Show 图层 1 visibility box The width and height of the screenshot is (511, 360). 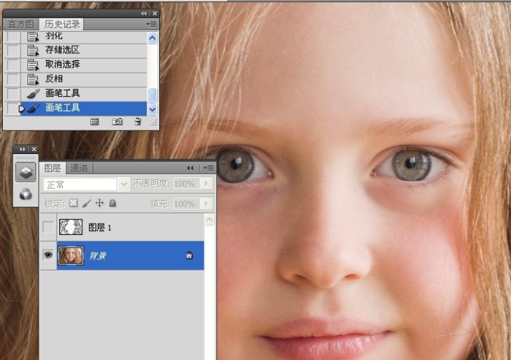point(48,227)
